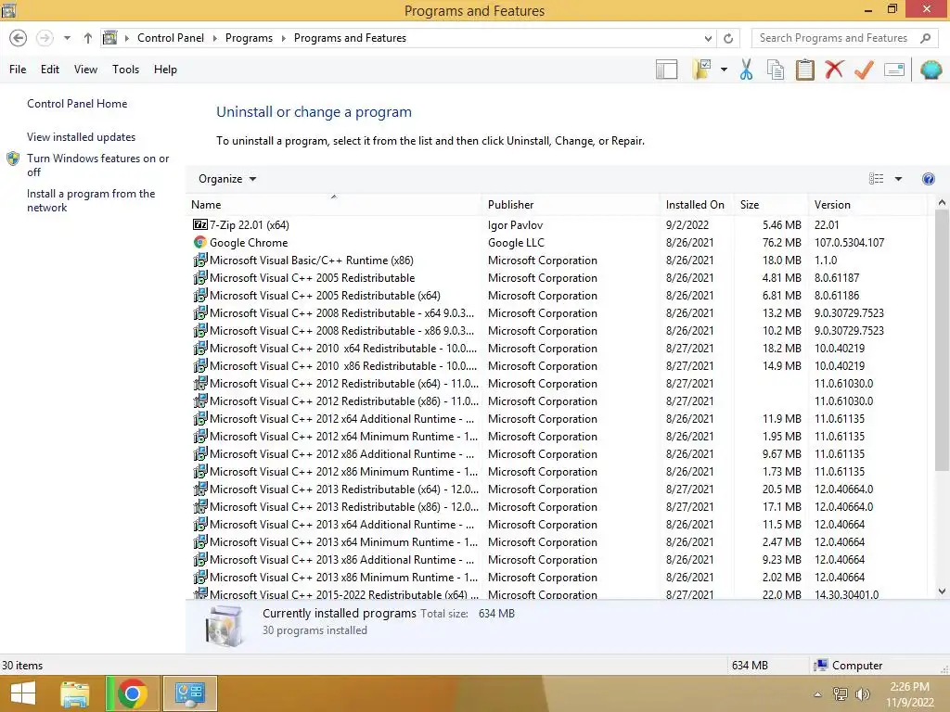Click the change view icon

pyautogui.click(x=876, y=179)
